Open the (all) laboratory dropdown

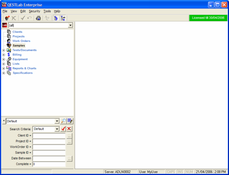70,25
